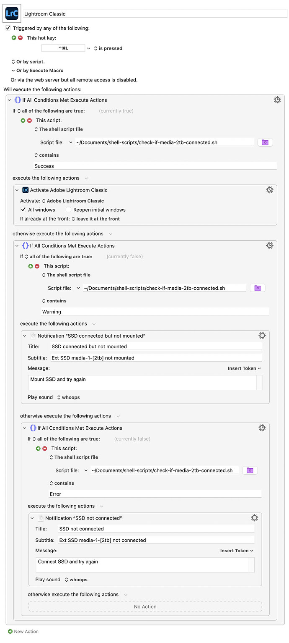Click the Lightroom Classic macro icon
The width and height of the screenshot is (289, 643).
(x=12, y=13)
